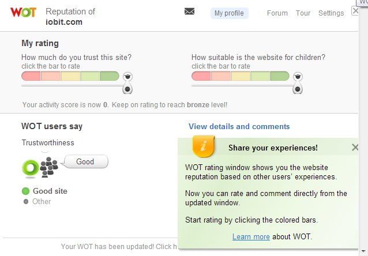Click the orange info icon in the popup
368x256 pixels.
(204, 147)
